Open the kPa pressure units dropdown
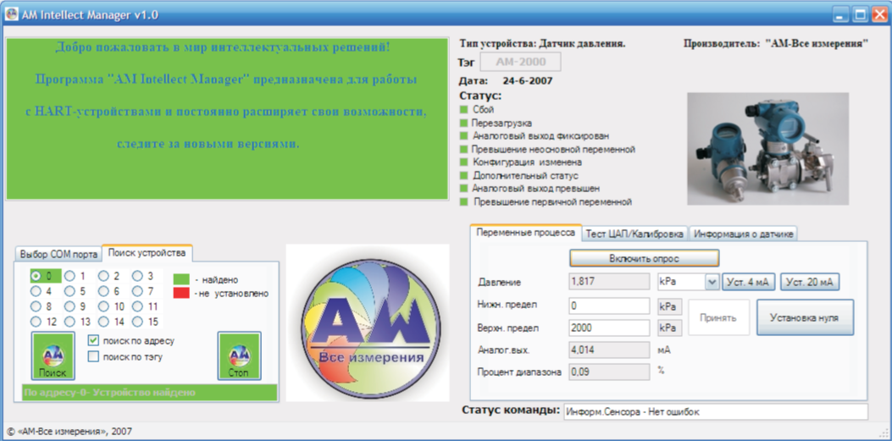The width and height of the screenshot is (892, 441). pos(712,281)
